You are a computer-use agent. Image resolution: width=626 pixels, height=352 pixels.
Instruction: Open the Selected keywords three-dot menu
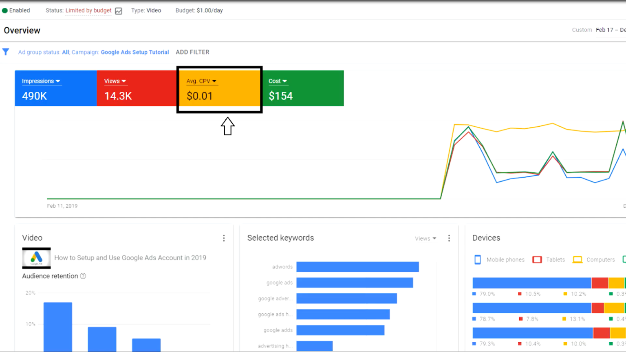[x=449, y=238]
